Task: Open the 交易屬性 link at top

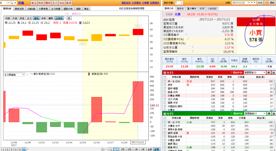Action: 136,3
